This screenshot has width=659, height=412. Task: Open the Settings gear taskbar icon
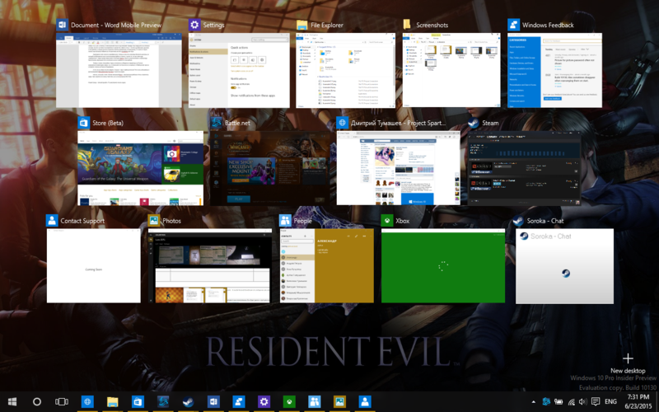(x=264, y=402)
